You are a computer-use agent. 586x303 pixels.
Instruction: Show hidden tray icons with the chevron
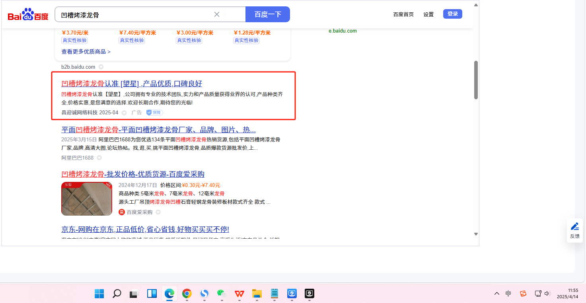[x=497, y=293]
